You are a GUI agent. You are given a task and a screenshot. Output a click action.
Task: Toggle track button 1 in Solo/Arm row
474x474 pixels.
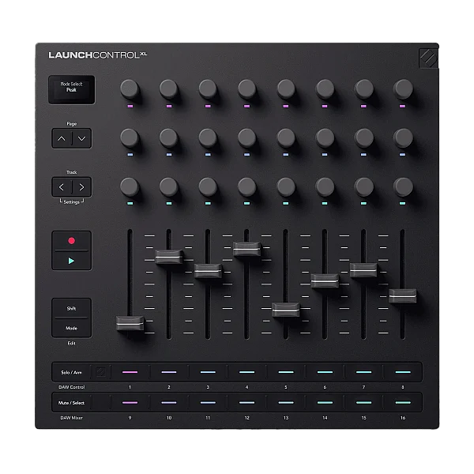130,372
